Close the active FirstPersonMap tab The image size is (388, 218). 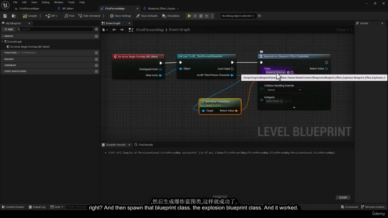[137, 9]
